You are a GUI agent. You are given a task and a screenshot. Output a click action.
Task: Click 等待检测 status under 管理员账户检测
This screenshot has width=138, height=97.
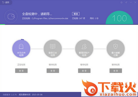pos(84,65)
